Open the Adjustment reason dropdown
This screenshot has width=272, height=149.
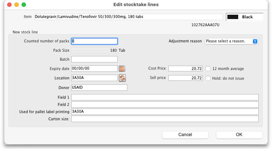(231, 41)
